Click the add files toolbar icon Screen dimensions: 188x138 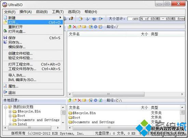tap(81, 19)
